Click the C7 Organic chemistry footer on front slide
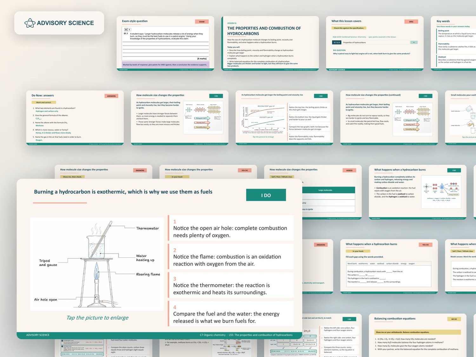This screenshot has width=476, height=357. point(246,335)
